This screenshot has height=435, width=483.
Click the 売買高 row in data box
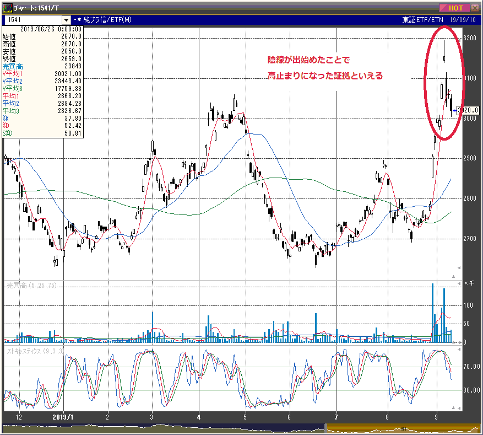(x=42, y=66)
